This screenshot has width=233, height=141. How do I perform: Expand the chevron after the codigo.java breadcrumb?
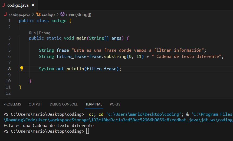click(x=33, y=15)
